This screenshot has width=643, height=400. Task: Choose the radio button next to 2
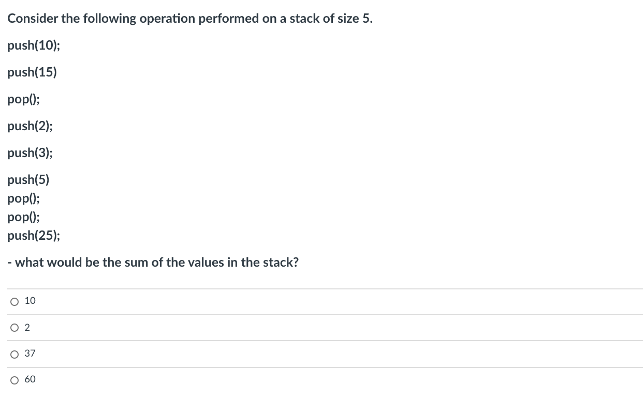(x=14, y=328)
